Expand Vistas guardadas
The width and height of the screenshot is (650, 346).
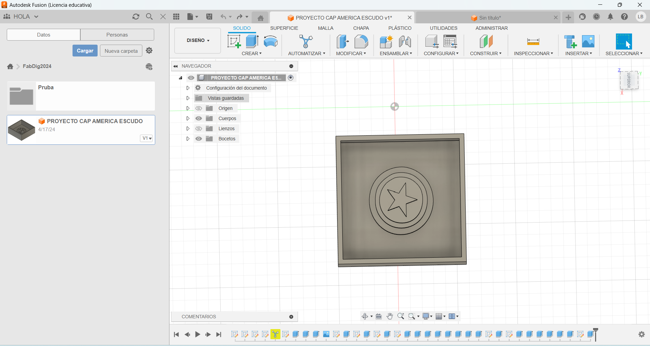pyautogui.click(x=188, y=98)
